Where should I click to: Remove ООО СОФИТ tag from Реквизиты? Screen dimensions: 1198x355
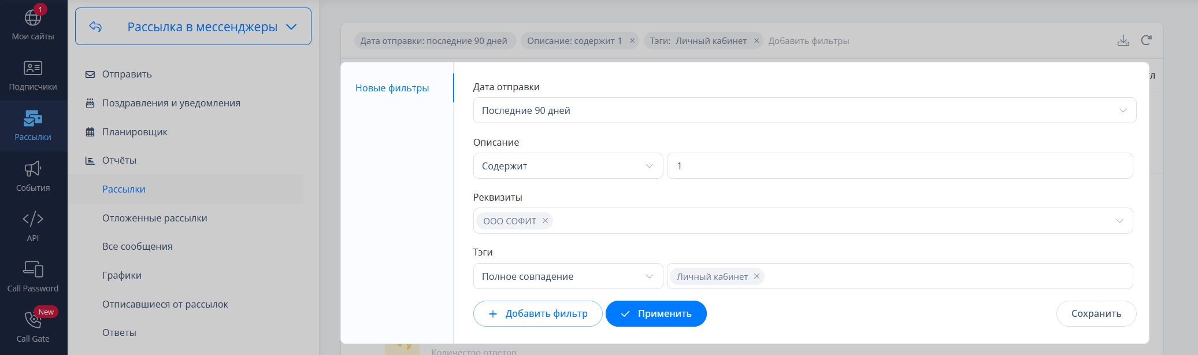[x=545, y=221]
